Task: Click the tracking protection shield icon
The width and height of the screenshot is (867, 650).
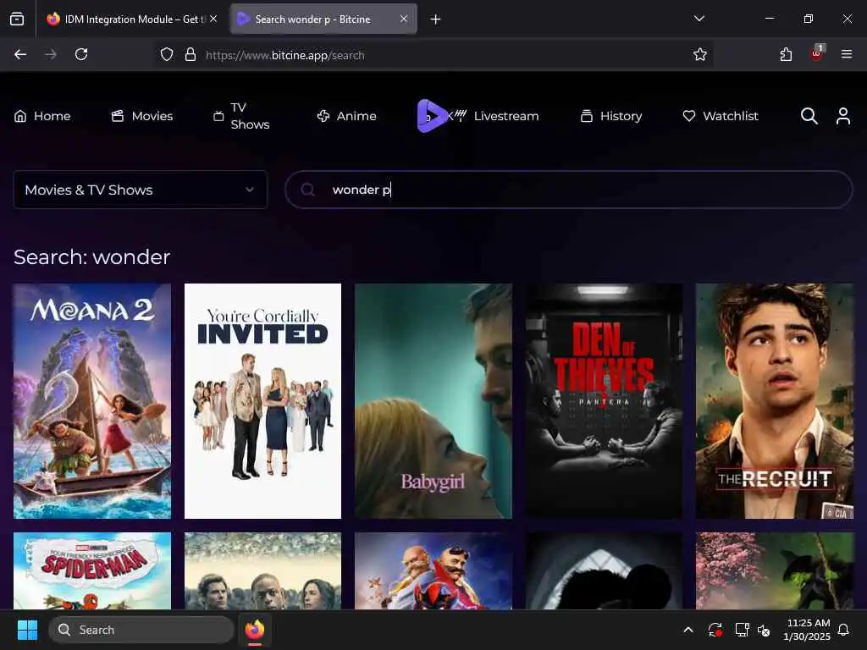Action: click(x=167, y=54)
